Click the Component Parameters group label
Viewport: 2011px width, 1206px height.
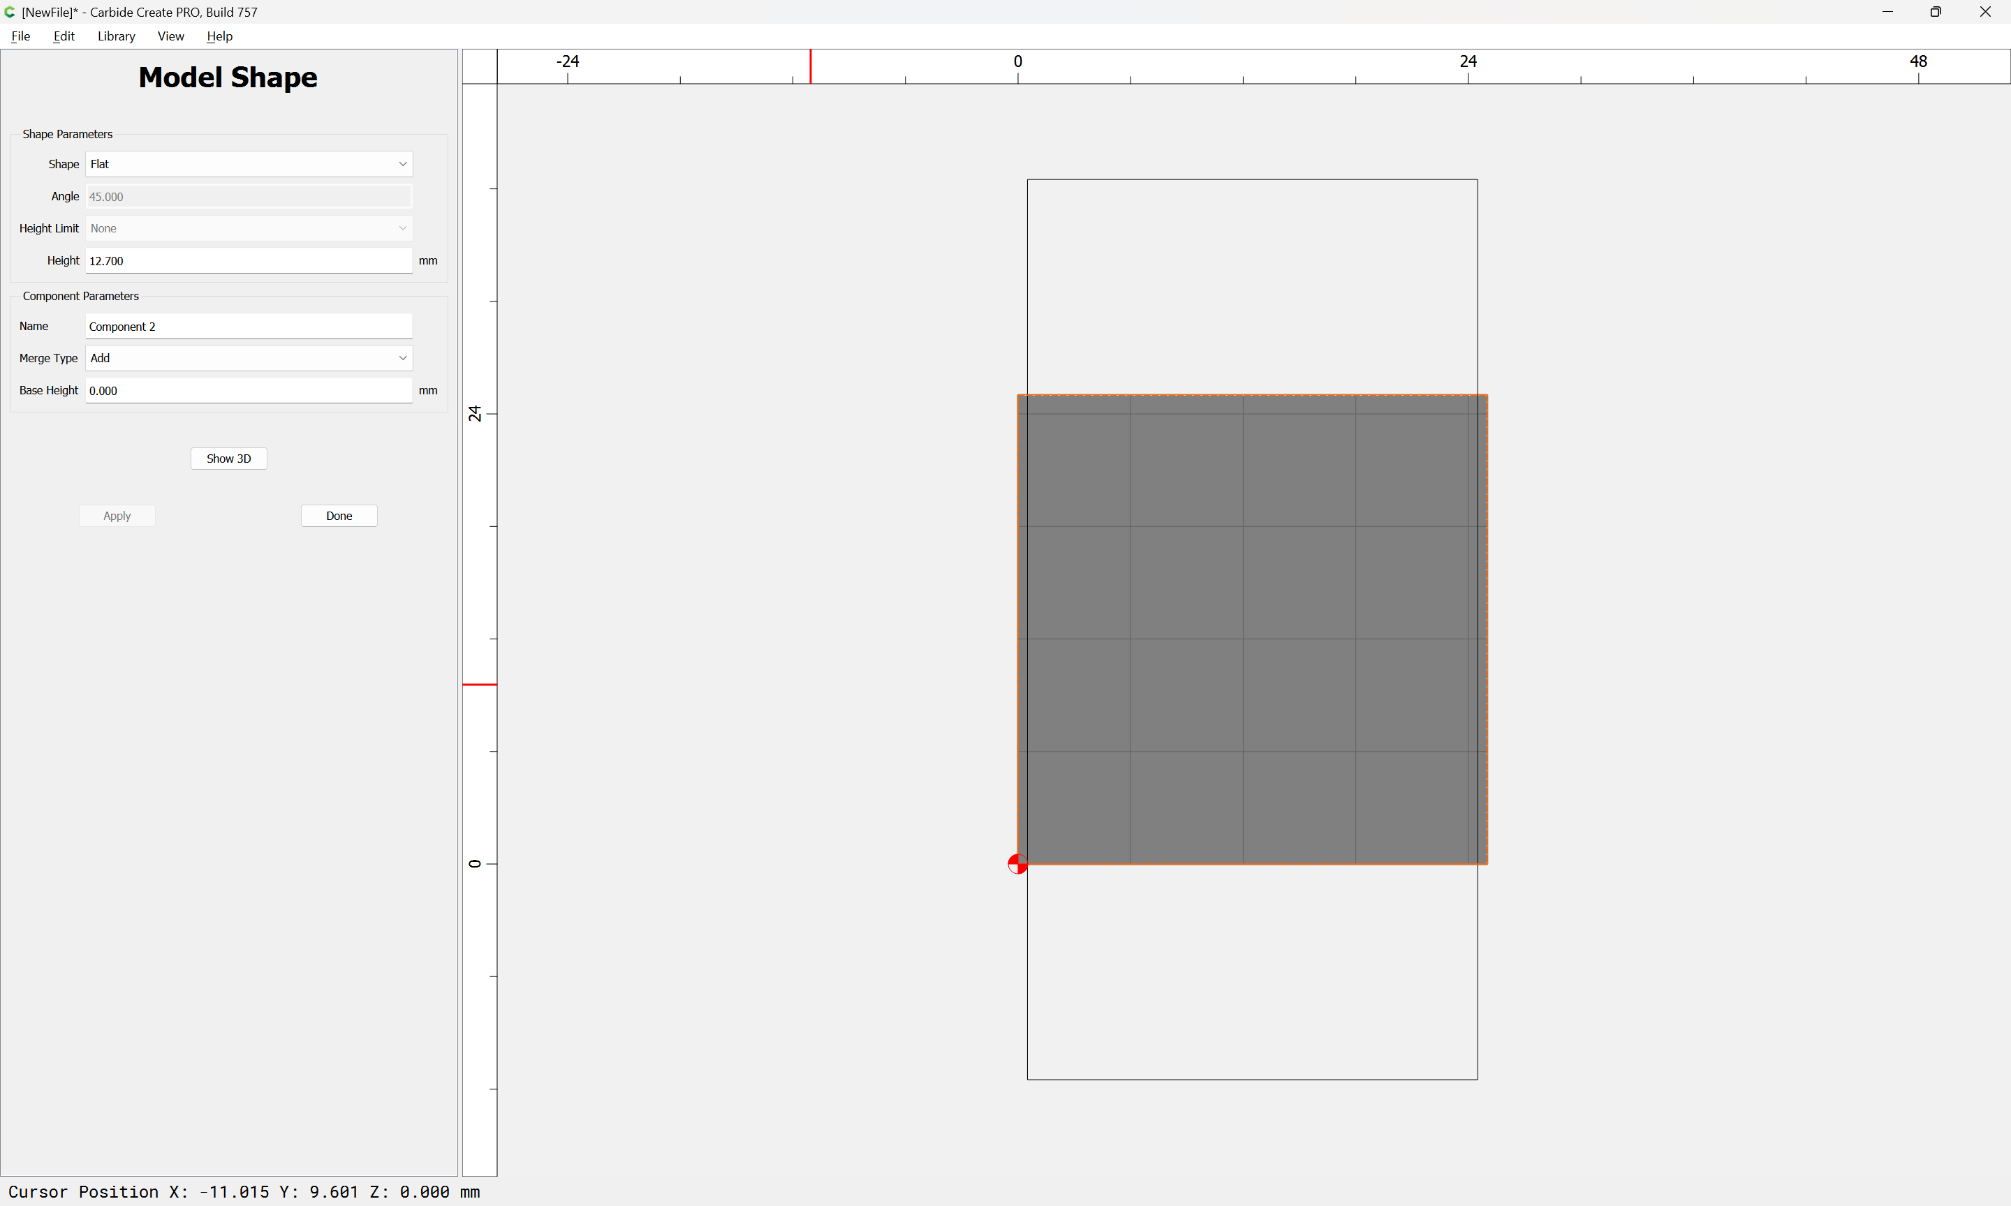[80, 296]
